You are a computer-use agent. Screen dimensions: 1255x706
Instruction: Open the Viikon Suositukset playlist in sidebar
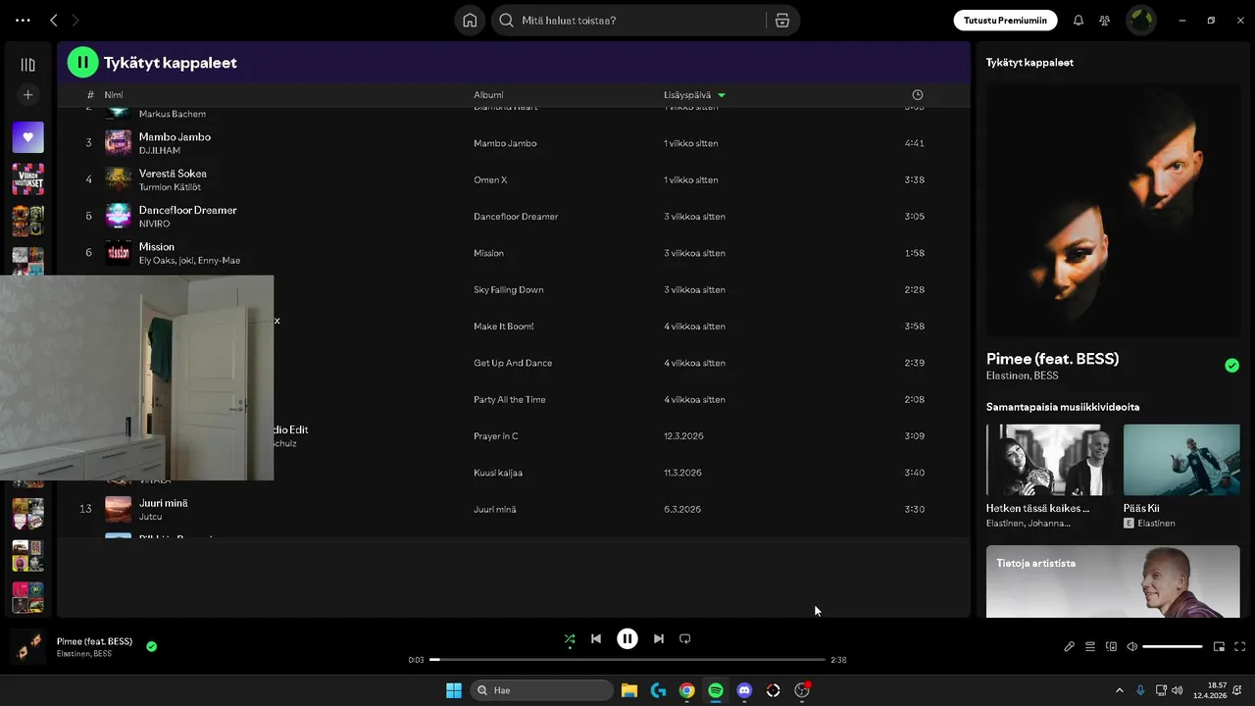click(27, 178)
